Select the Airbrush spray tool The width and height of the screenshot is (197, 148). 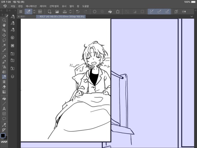tap(4, 67)
